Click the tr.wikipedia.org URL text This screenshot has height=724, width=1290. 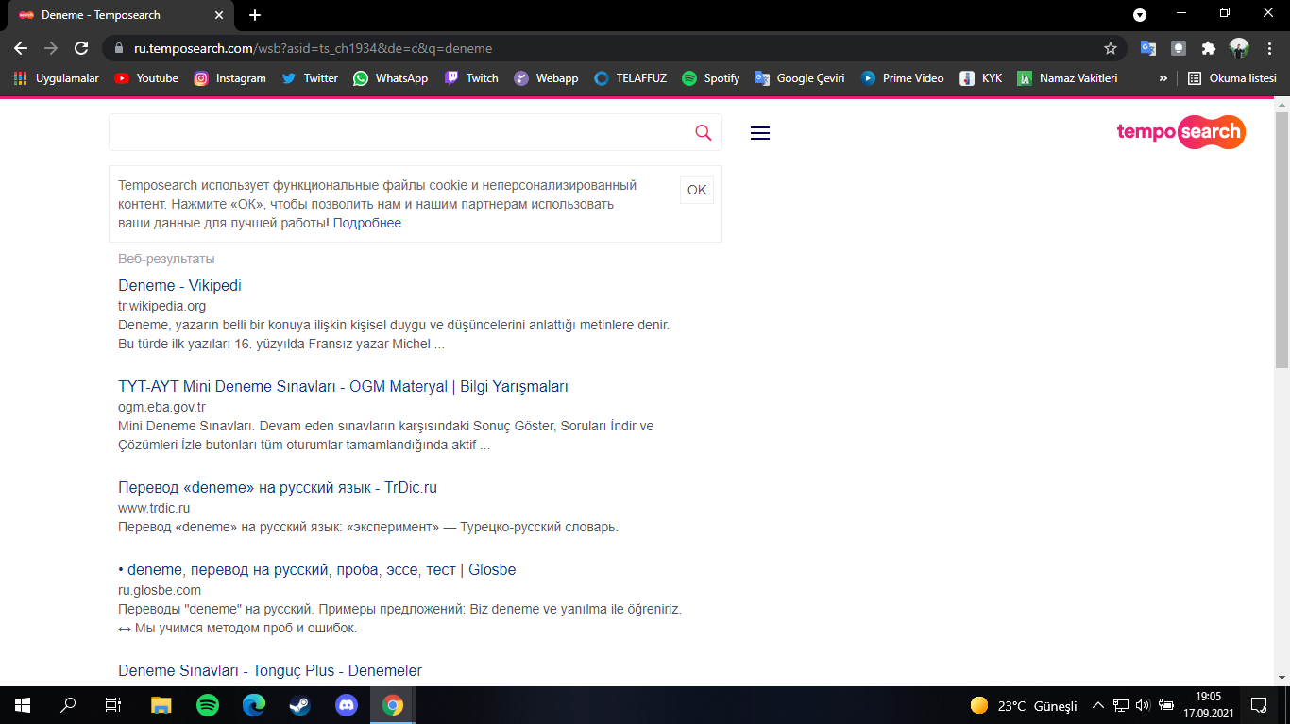(x=161, y=306)
